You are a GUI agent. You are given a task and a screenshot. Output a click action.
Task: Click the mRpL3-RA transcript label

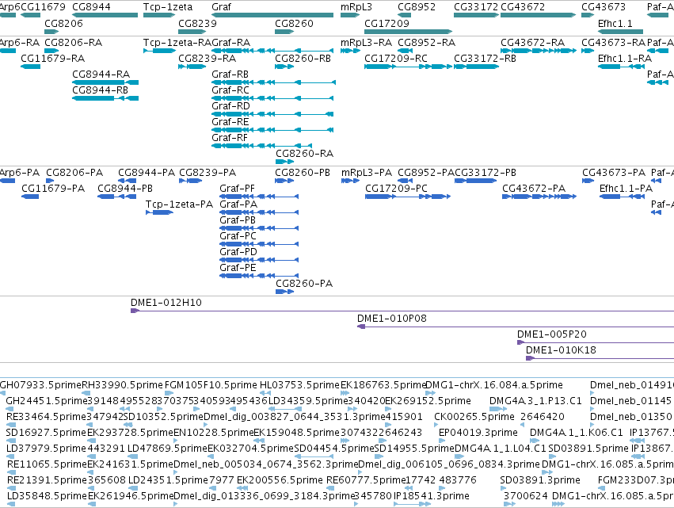366,42
